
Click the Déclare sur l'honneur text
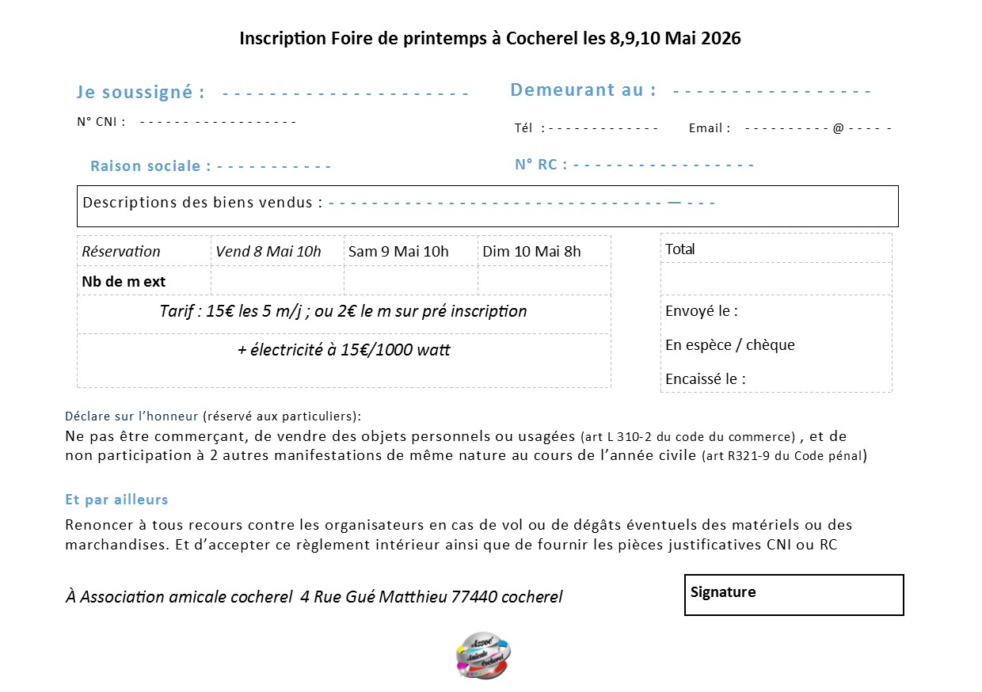(131, 416)
